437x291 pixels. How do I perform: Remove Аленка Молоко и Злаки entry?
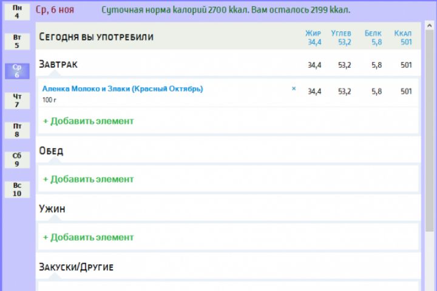pyautogui.click(x=294, y=89)
